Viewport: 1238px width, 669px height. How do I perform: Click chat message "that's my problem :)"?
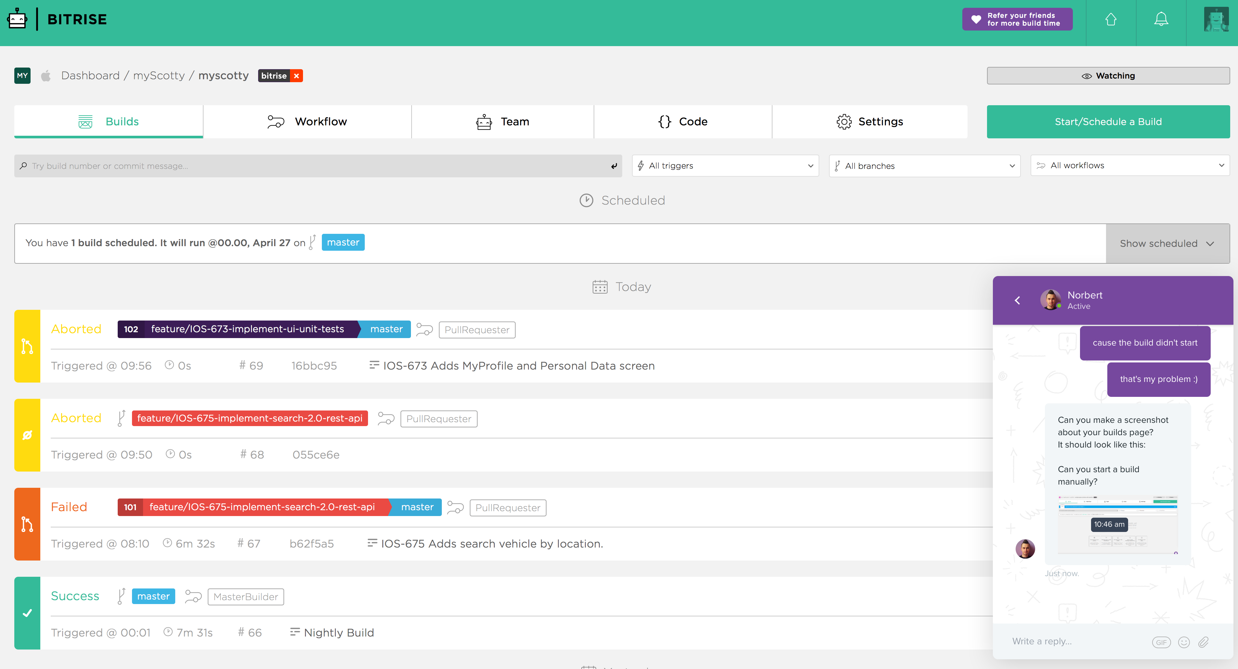coord(1159,379)
